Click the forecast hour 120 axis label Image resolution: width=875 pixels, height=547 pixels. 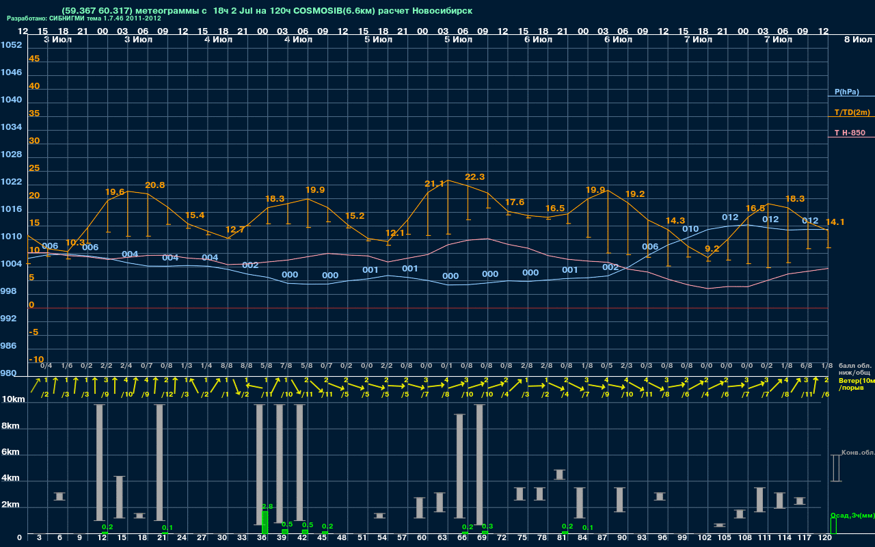point(825,538)
